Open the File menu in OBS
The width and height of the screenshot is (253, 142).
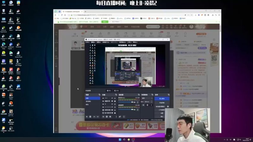tap(87, 42)
